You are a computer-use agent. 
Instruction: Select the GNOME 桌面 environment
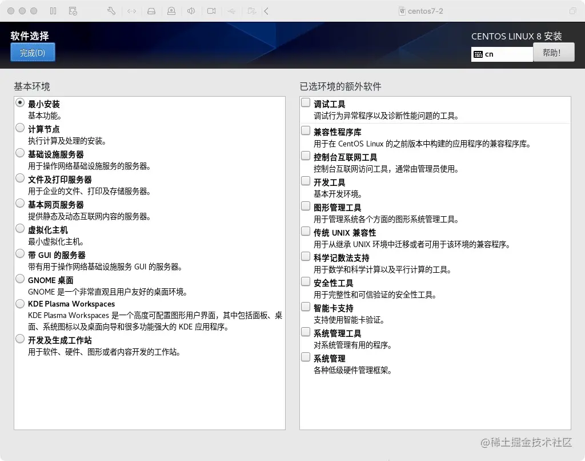coord(20,279)
